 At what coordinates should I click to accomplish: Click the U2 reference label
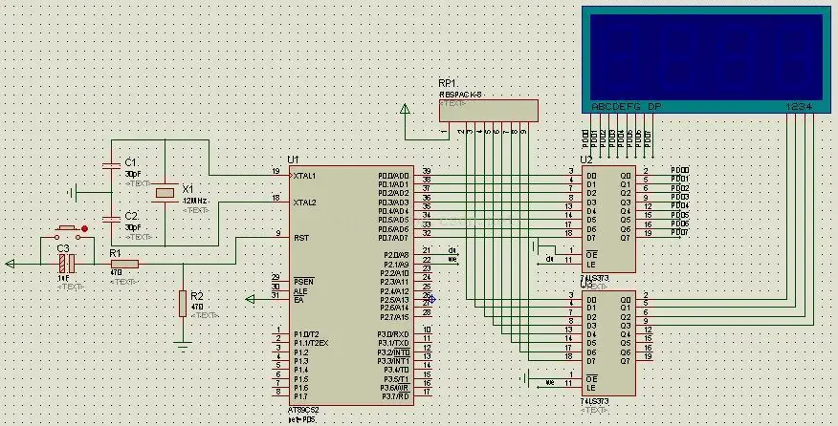coord(586,160)
